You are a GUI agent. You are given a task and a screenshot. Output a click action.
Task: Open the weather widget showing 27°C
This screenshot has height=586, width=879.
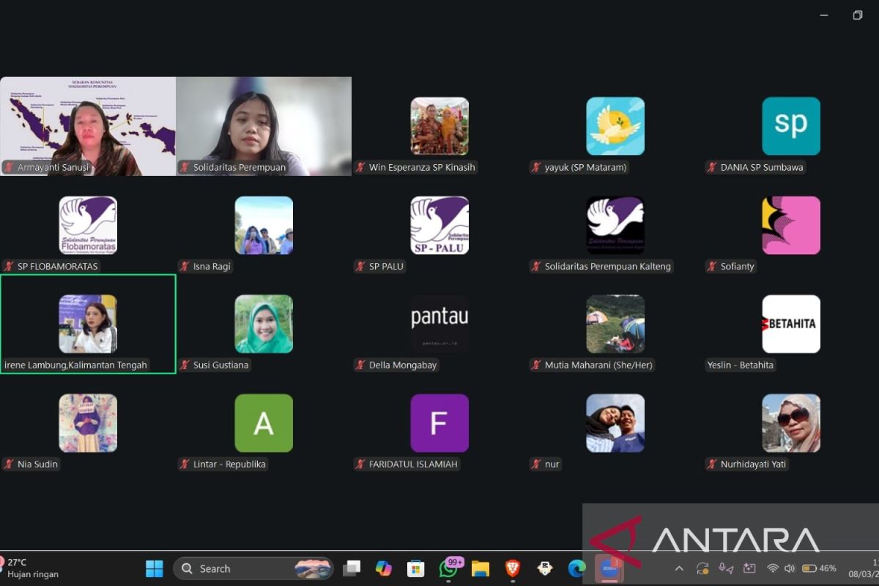pyautogui.click(x=29, y=568)
